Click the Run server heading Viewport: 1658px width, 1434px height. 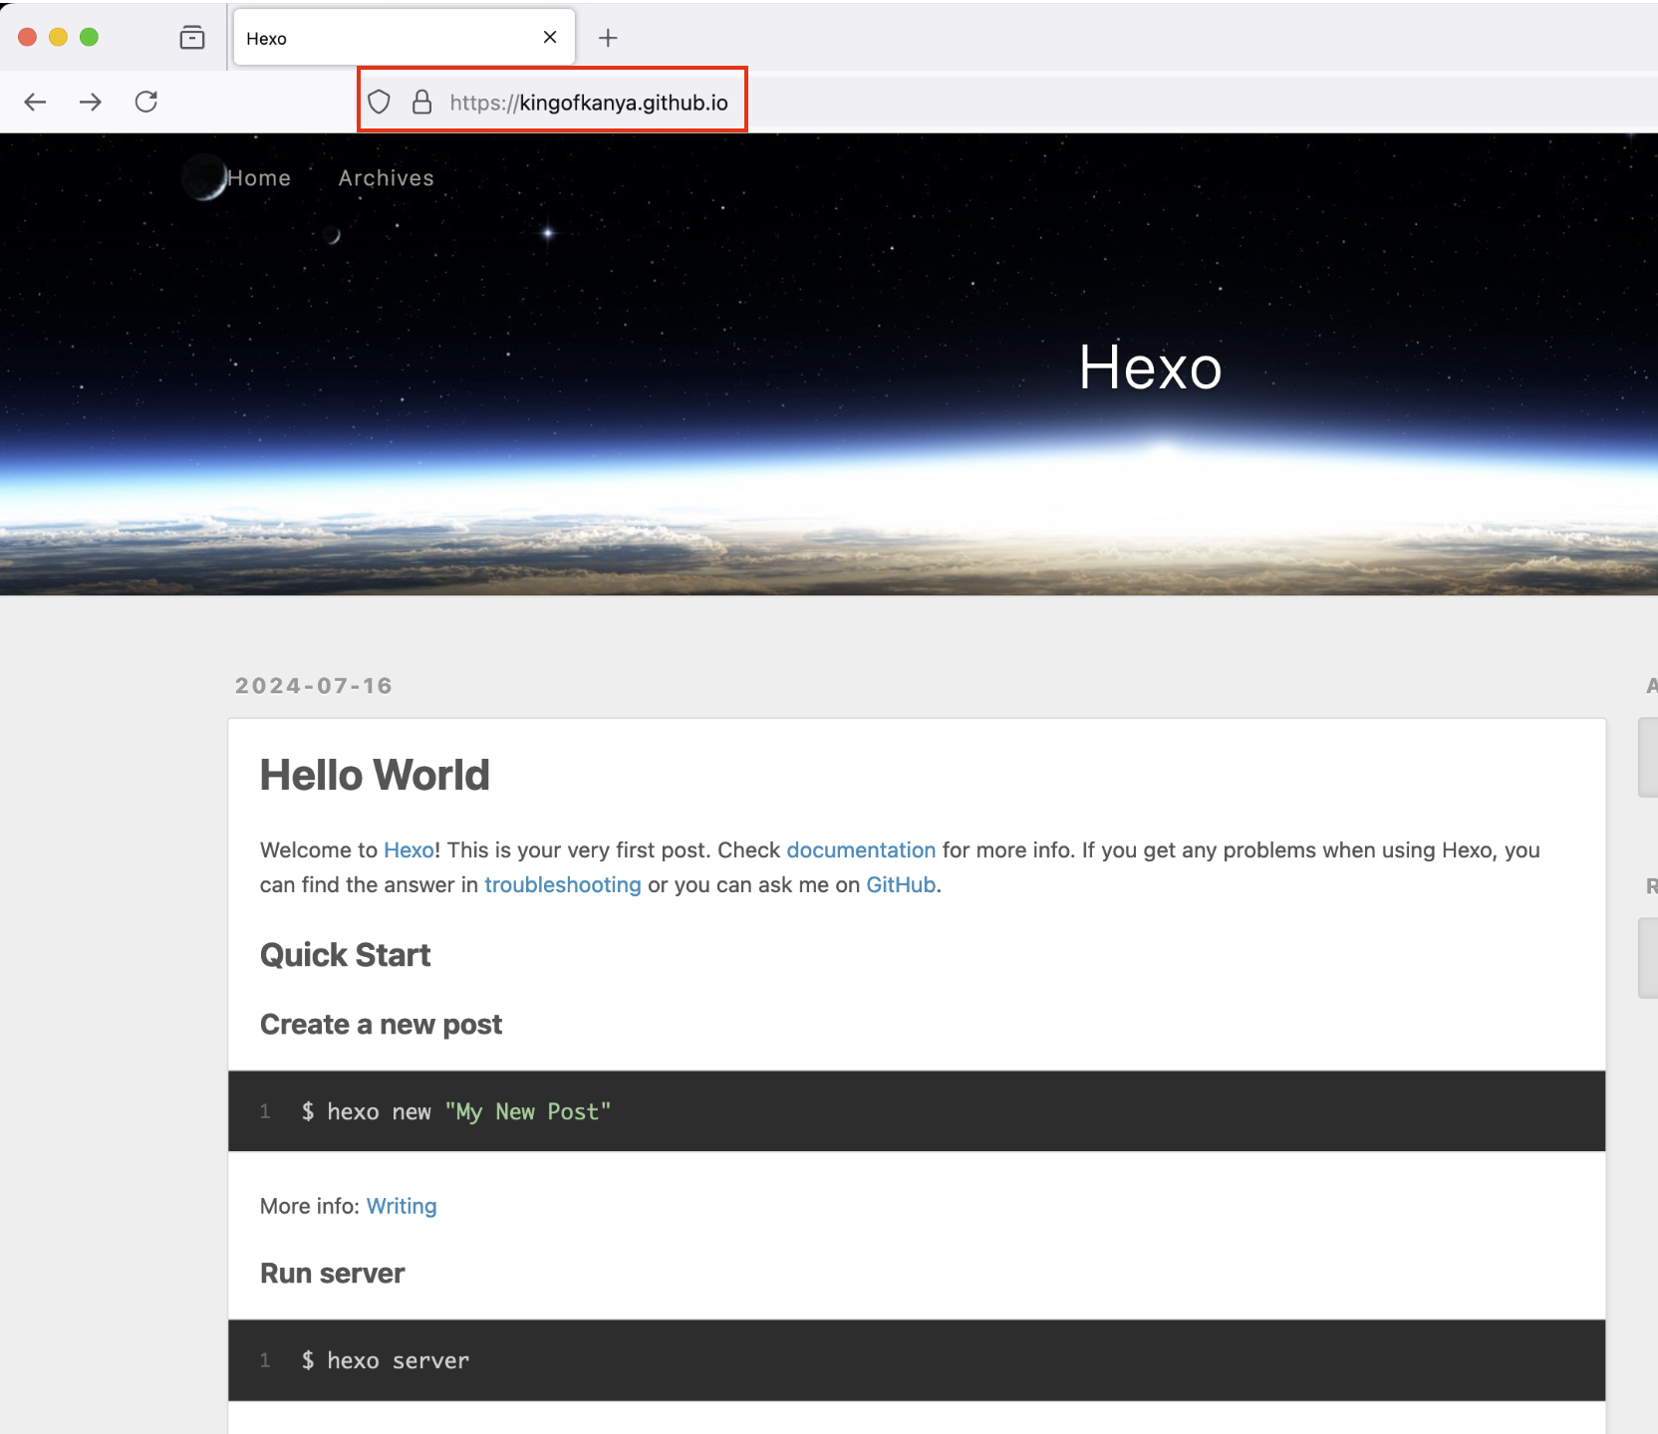[332, 1274]
